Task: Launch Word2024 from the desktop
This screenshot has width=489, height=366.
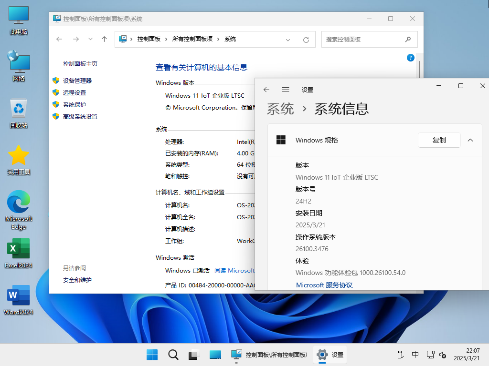Action: 19,300
